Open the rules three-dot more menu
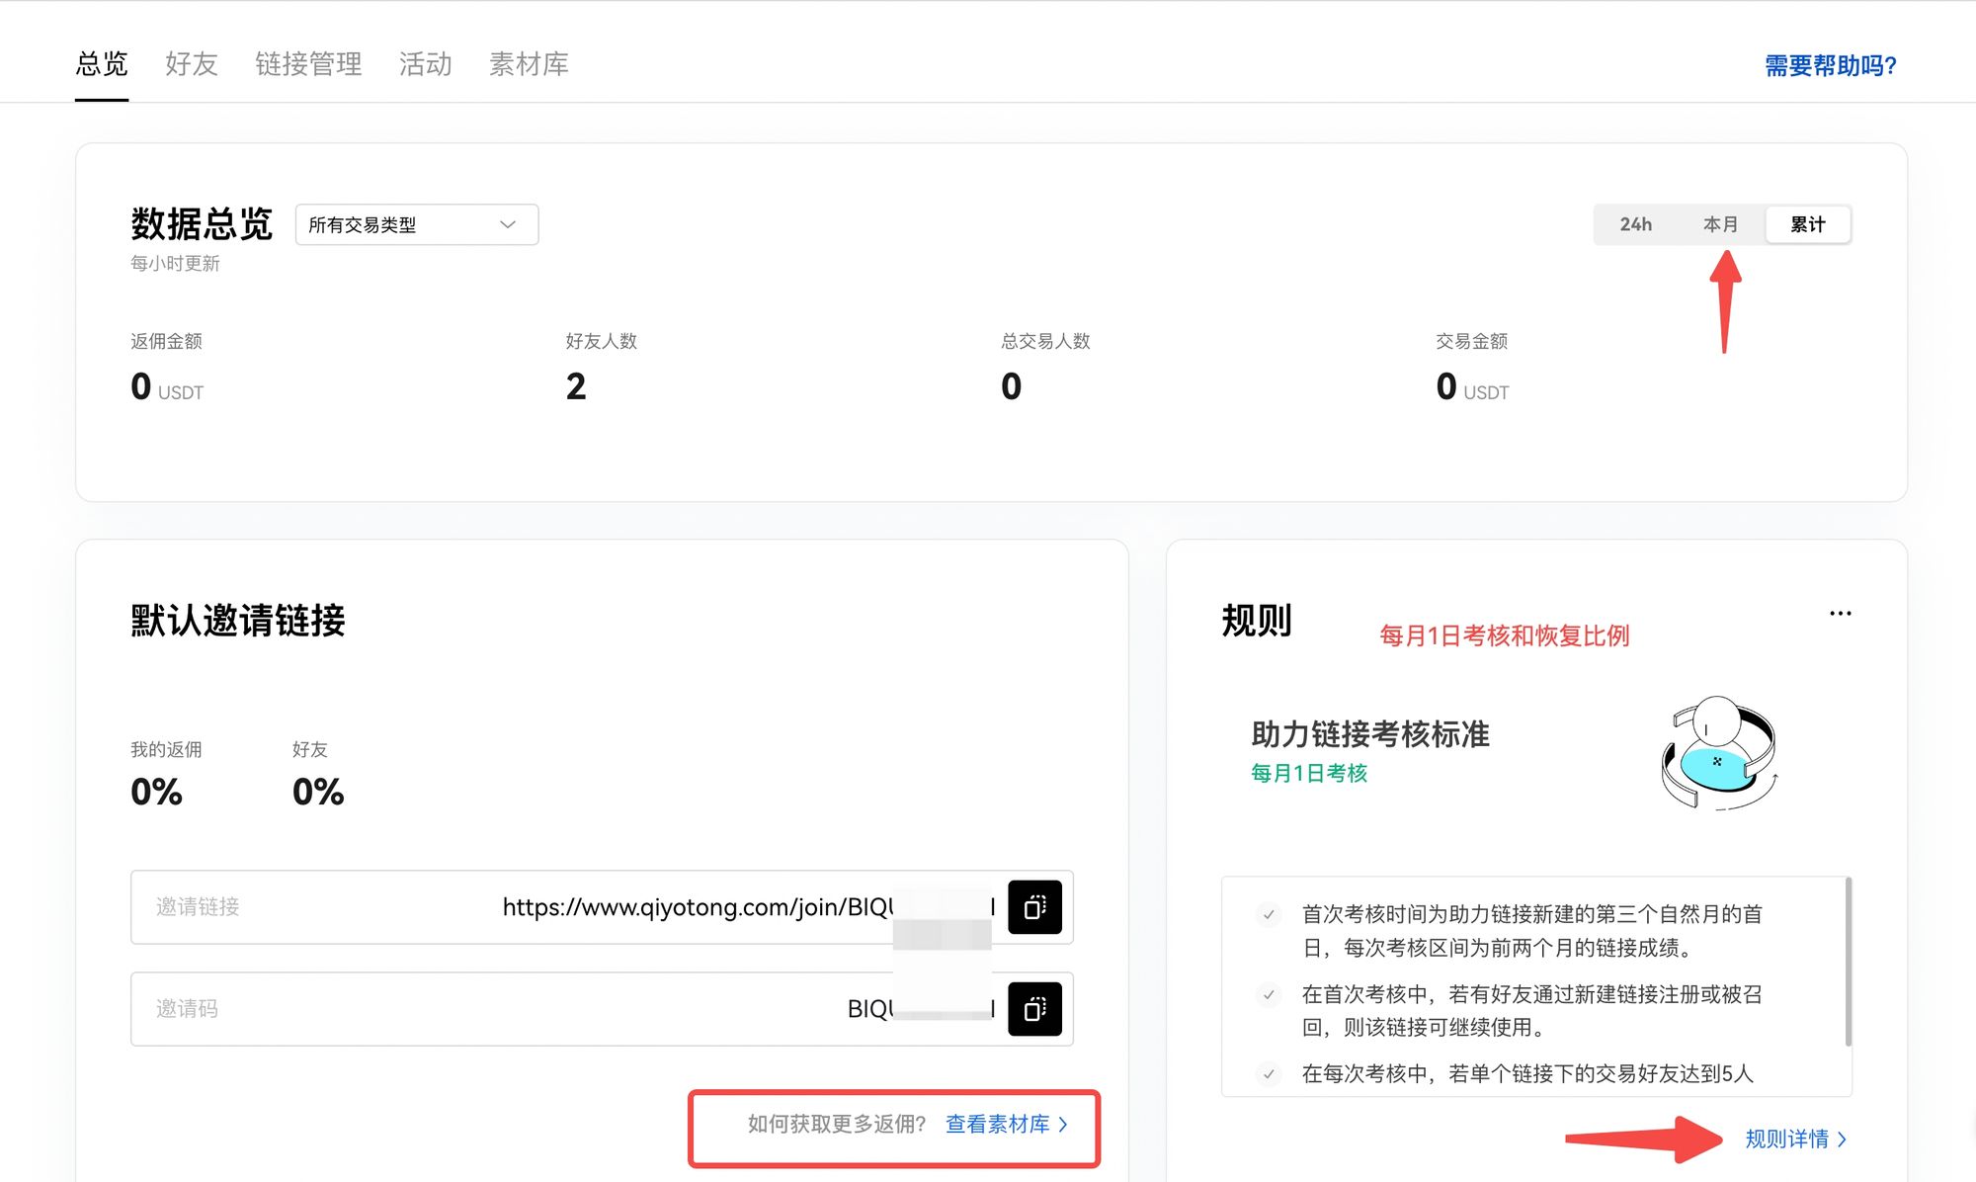The image size is (1976, 1182). tap(1840, 614)
